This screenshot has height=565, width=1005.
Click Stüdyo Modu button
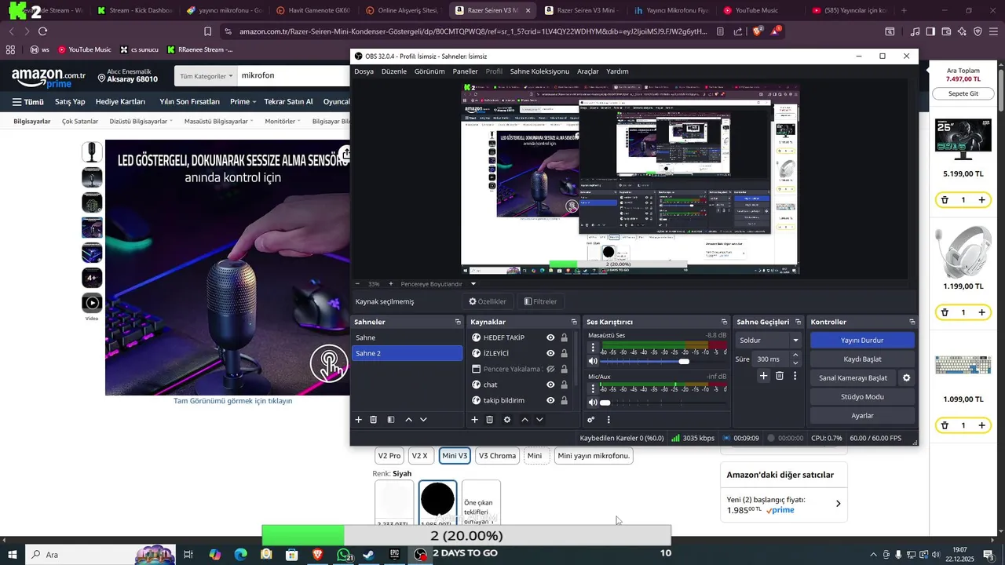(x=862, y=397)
